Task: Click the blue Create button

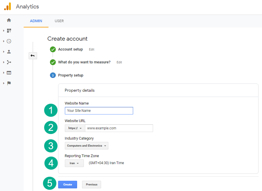Action: coord(67,185)
